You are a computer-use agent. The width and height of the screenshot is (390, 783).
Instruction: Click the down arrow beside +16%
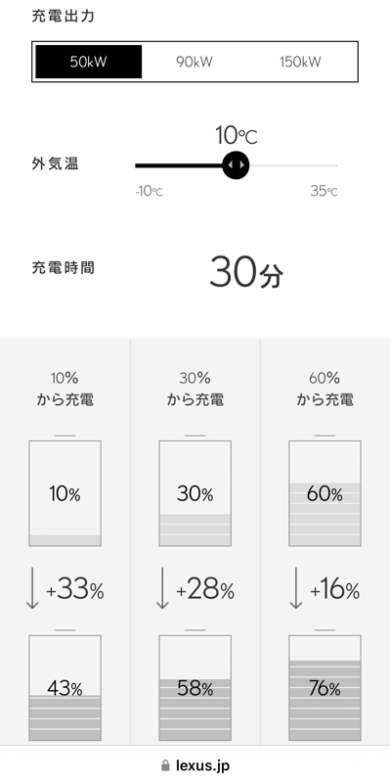click(x=296, y=588)
